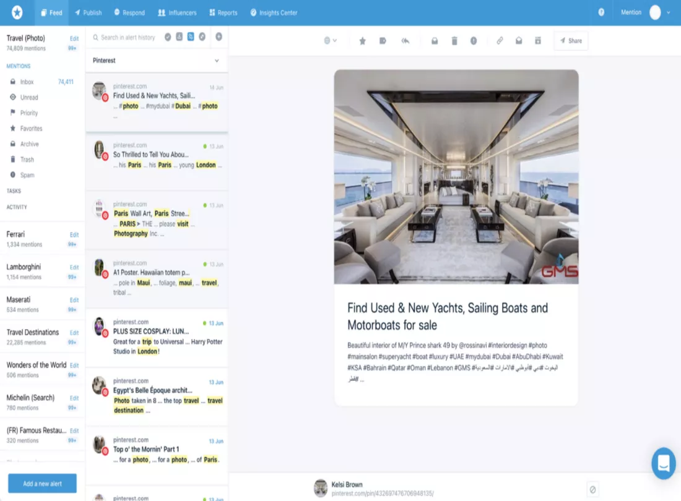This screenshot has height=501, width=681.
Task: Archive the mention with inbox icon
Action: click(x=435, y=41)
